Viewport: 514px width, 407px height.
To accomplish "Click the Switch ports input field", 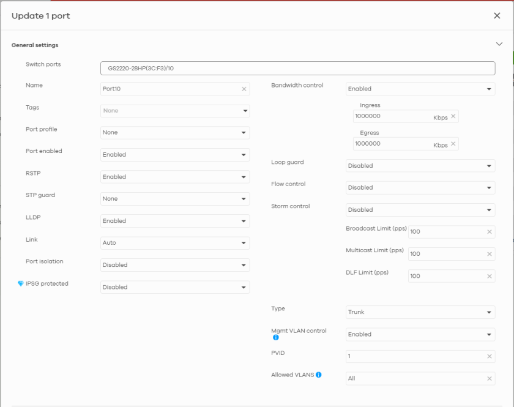I will coord(297,68).
